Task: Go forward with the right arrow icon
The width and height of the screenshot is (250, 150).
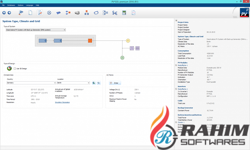Action: (9, 13)
